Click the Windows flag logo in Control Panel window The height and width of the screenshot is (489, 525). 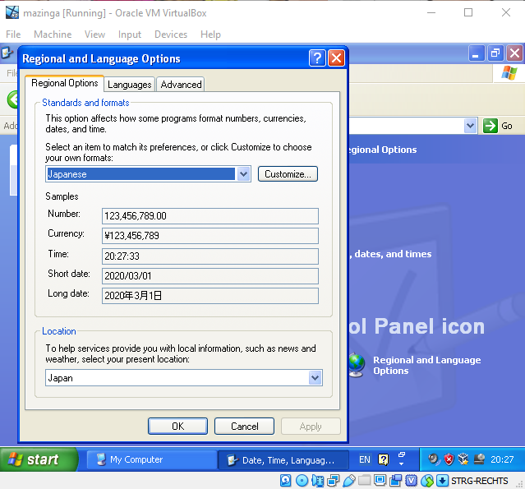tap(509, 72)
